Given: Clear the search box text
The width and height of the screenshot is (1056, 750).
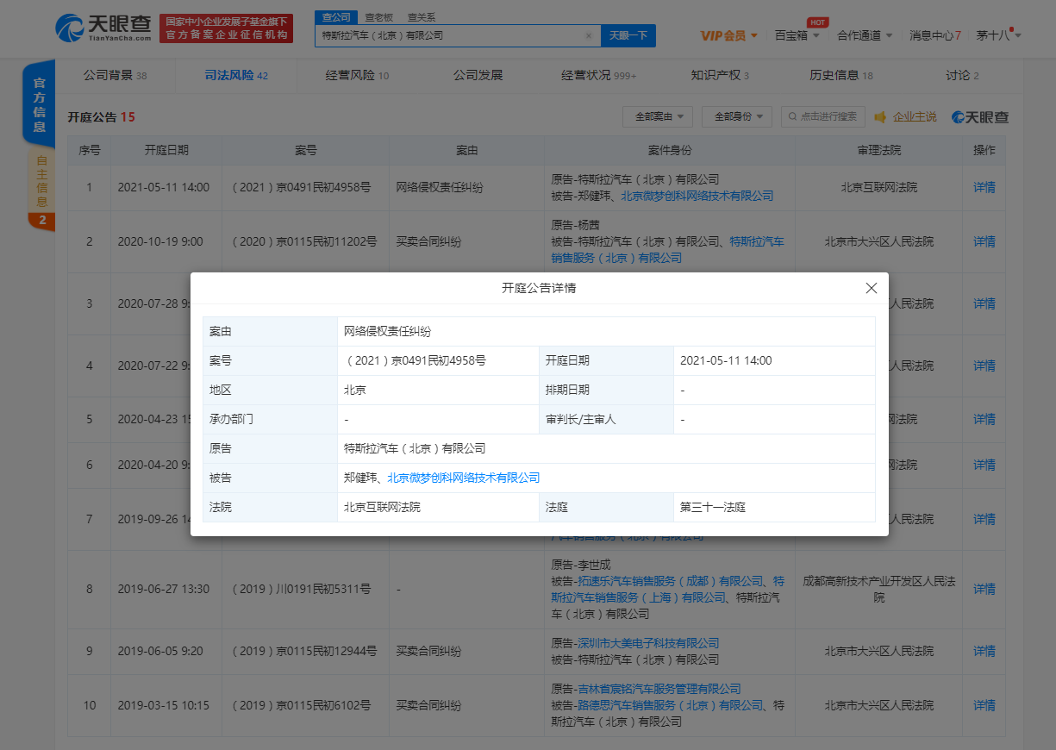Looking at the screenshot, I should 588,36.
